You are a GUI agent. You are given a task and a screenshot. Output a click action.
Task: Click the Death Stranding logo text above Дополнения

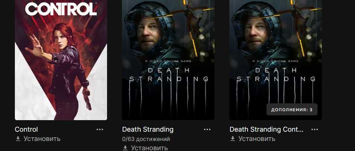click(276, 75)
